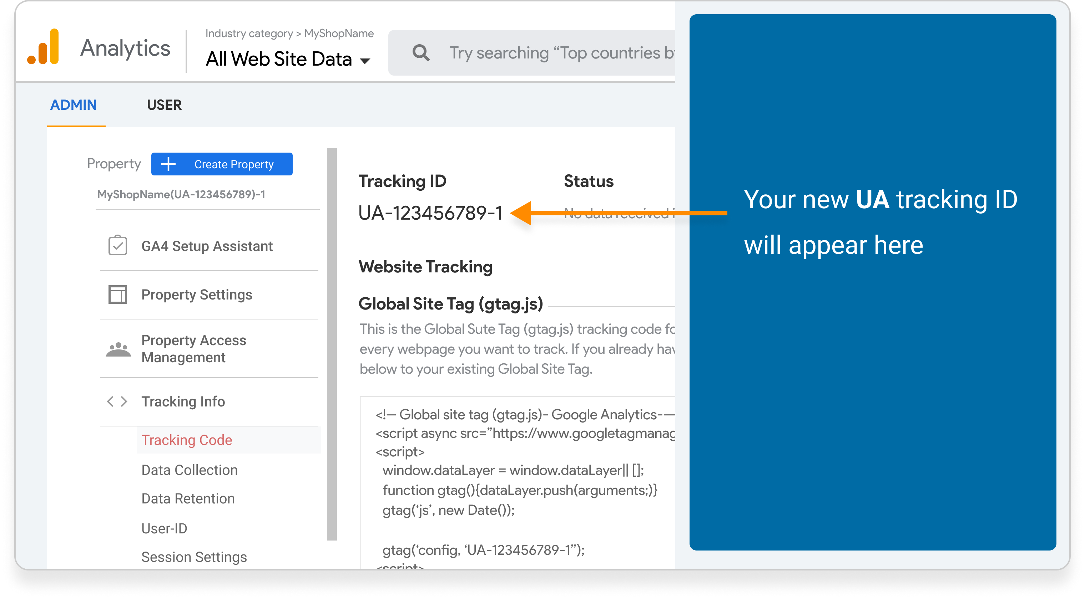1085x599 pixels.
Task: Click the Property Access Management people icon
Action: click(x=118, y=349)
